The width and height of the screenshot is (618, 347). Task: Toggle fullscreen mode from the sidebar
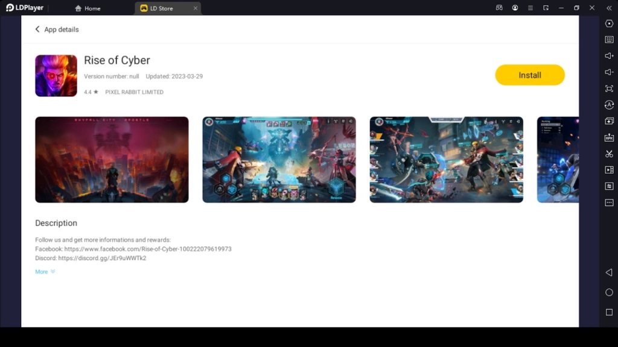point(610,89)
